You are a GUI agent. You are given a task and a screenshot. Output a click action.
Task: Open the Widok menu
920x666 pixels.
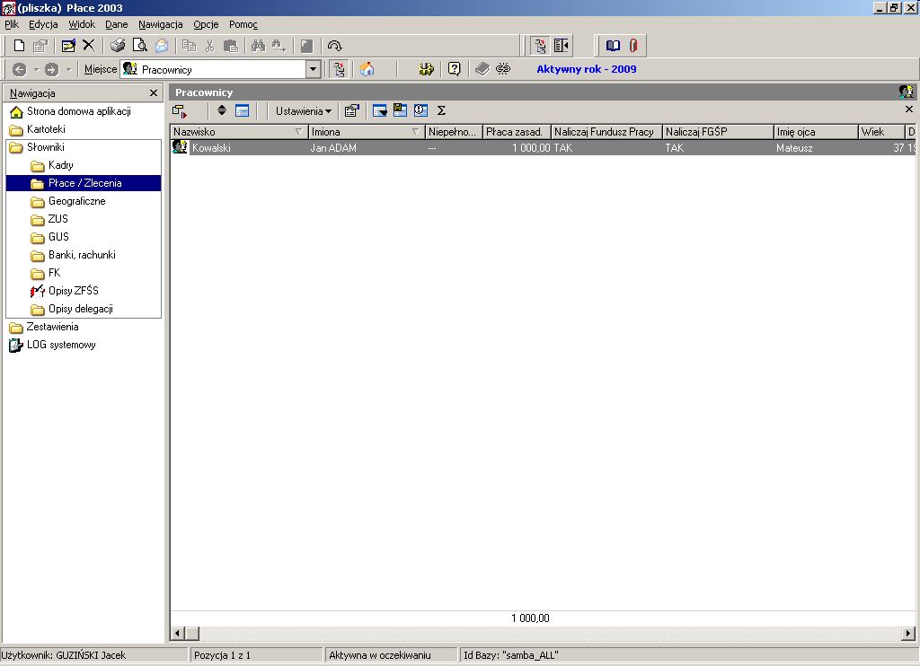pos(82,24)
